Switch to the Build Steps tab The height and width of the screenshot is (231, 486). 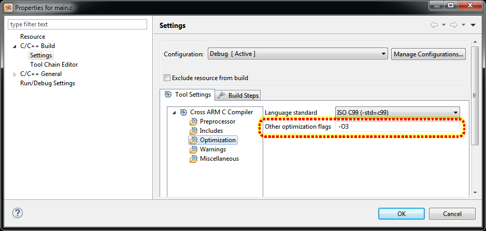(238, 95)
